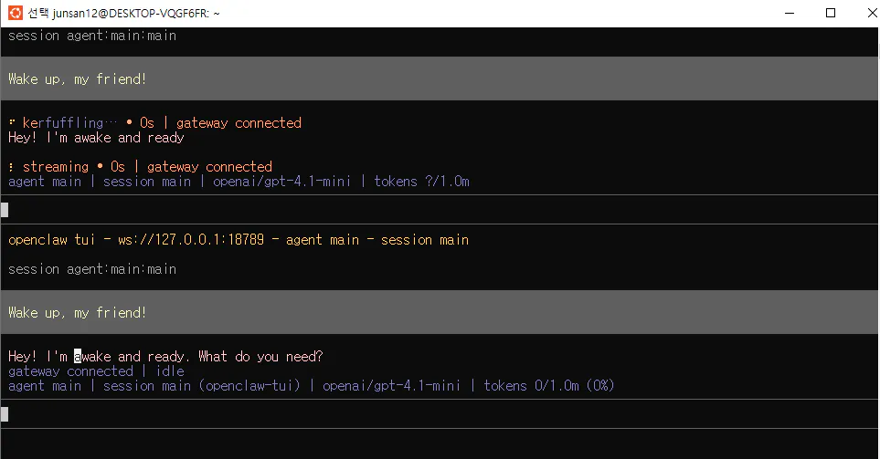Click the highlighted letter 'a' in 'awake'
Viewport: 880px width, 459px height.
(x=78, y=357)
